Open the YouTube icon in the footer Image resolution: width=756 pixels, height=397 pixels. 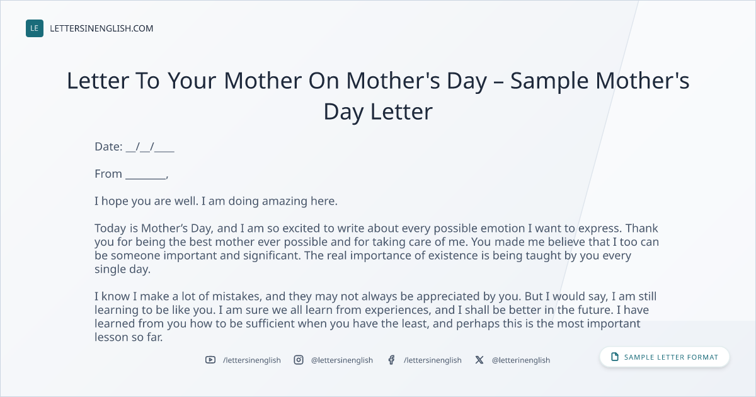(210, 360)
